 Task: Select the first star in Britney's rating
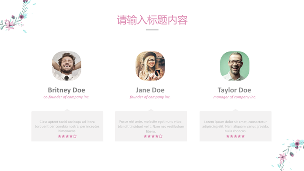click(x=59, y=136)
